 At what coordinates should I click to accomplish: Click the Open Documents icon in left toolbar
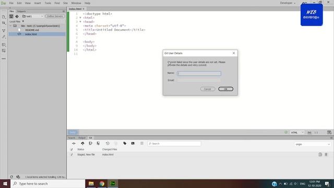(x=4, y=17)
